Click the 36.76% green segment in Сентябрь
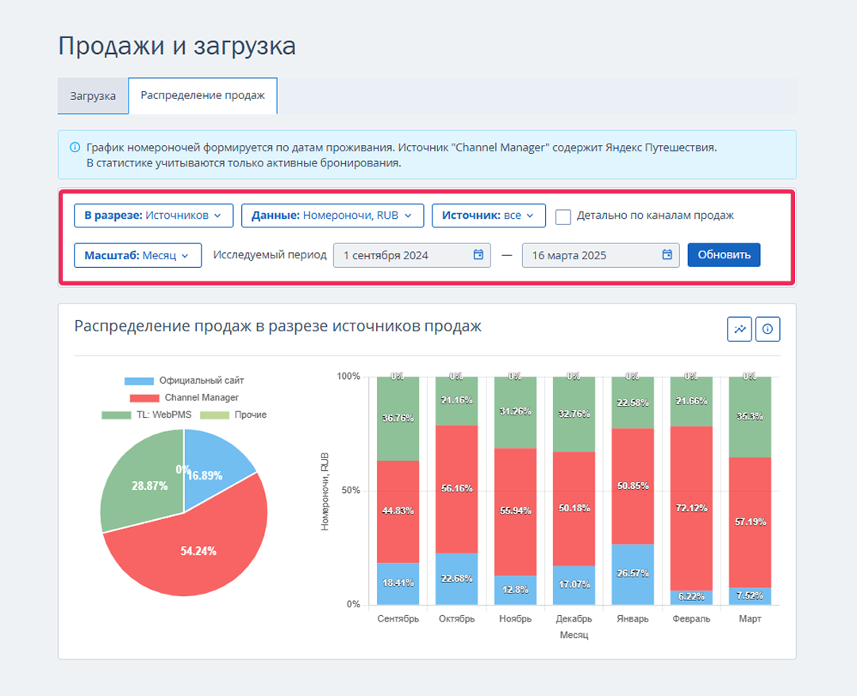This screenshot has height=696, width=857. point(398,419)
